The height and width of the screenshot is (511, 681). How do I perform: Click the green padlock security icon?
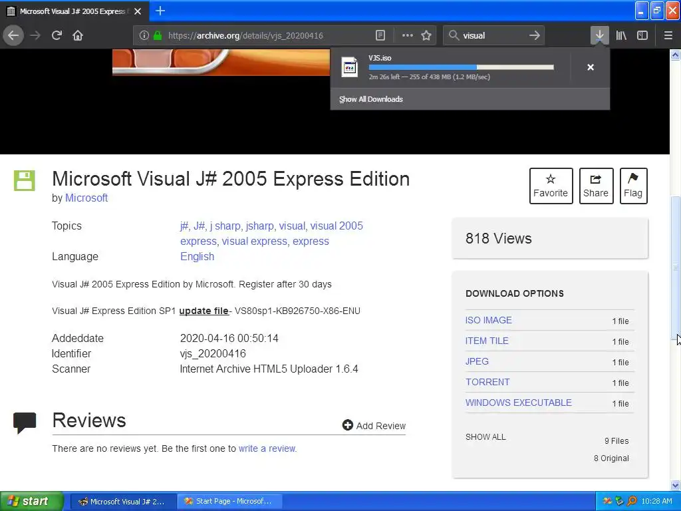(x=158, y=36)
